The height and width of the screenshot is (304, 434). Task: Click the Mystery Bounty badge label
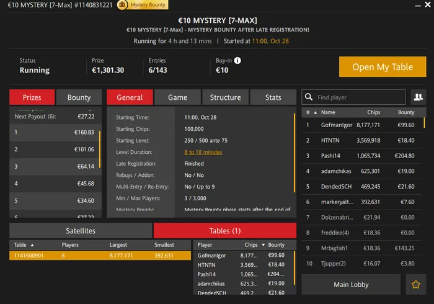[148, 5]
